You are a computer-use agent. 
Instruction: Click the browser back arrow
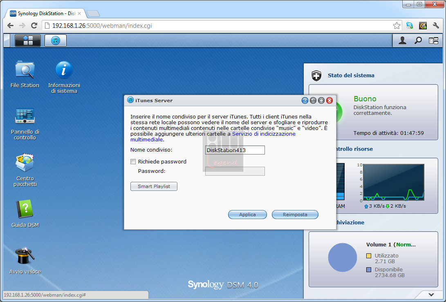click(11, 26)
